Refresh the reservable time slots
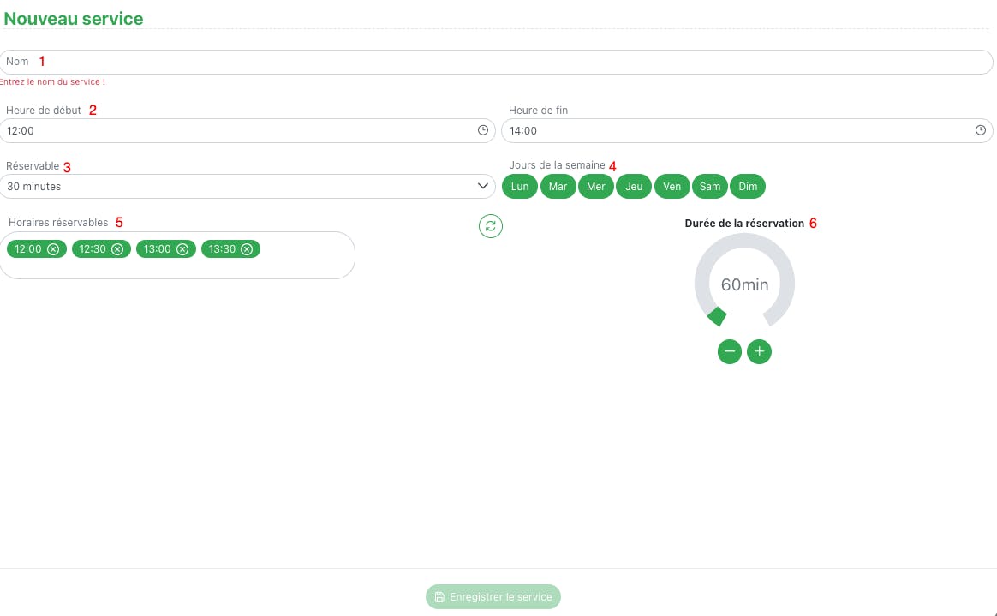 (x=491, y=226)
